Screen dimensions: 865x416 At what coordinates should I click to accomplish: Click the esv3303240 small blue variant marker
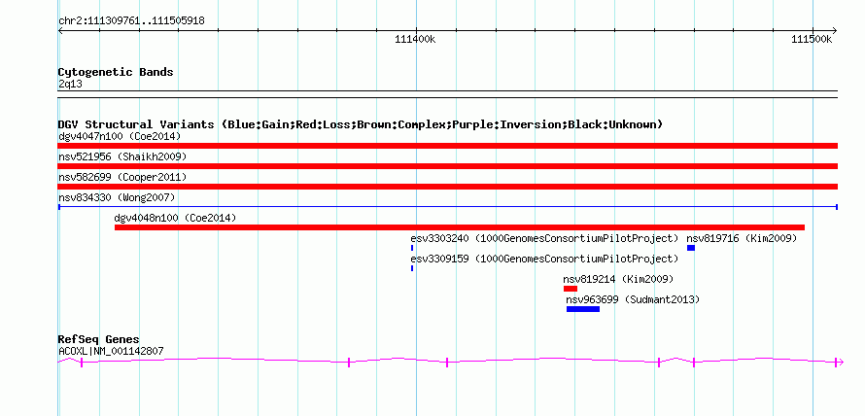(412, 248)
